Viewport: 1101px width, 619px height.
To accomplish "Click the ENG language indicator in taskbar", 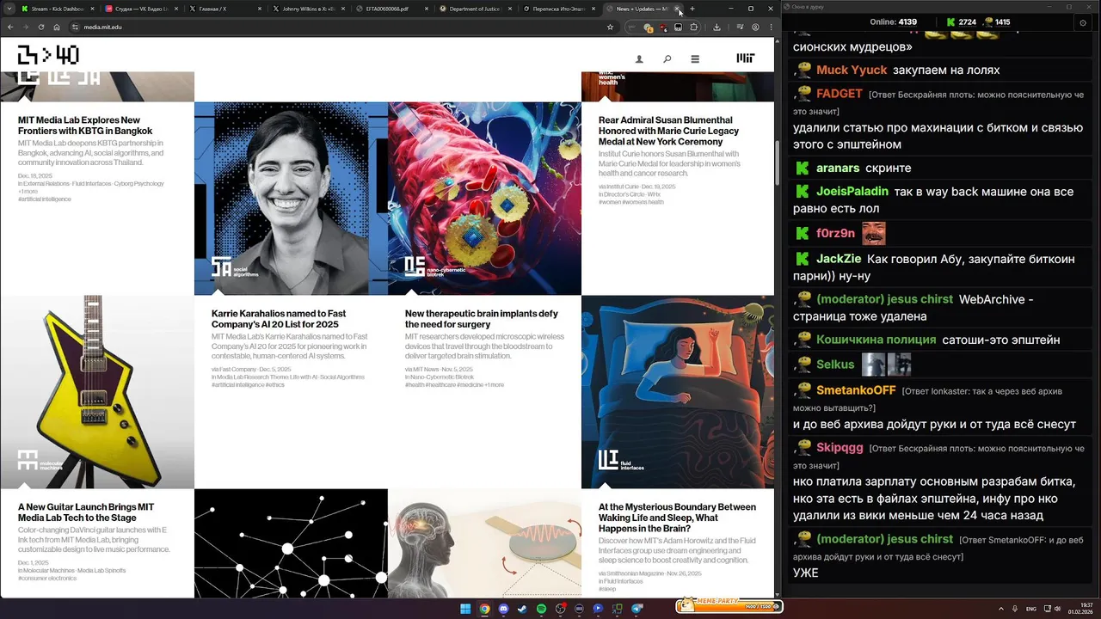I will pos(1030,609).
